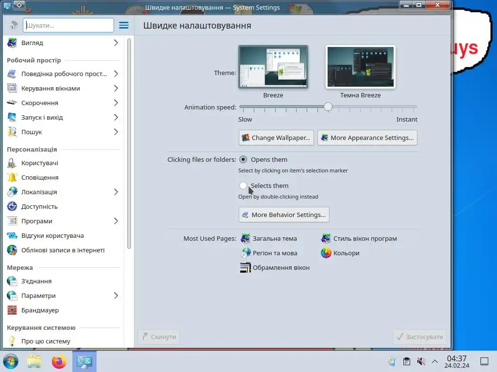Click the taskbar clock

point(457,361)
